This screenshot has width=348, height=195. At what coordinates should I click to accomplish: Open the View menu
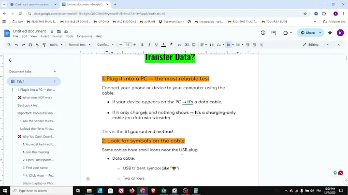(34, 36)
